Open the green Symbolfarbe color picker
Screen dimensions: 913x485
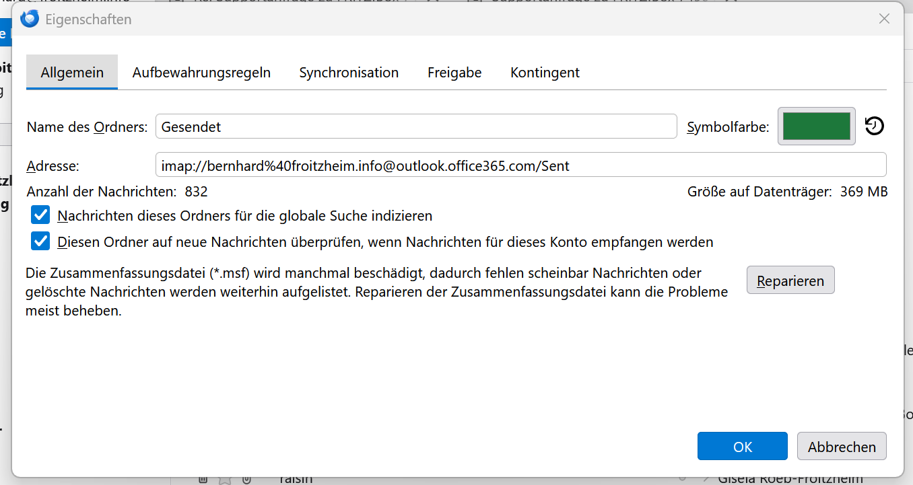pyautogui.click(x=817, y=126)
